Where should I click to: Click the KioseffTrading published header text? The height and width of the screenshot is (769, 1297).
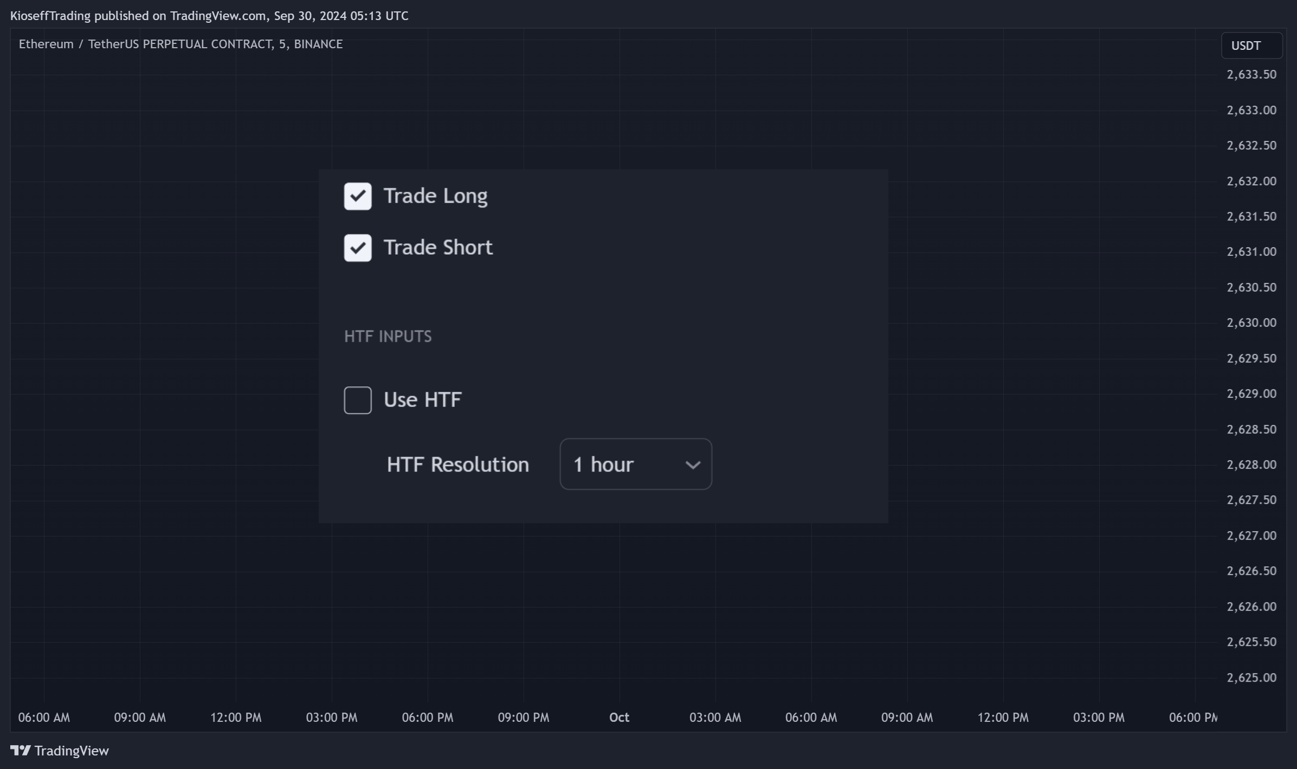[x=209, y=16]
